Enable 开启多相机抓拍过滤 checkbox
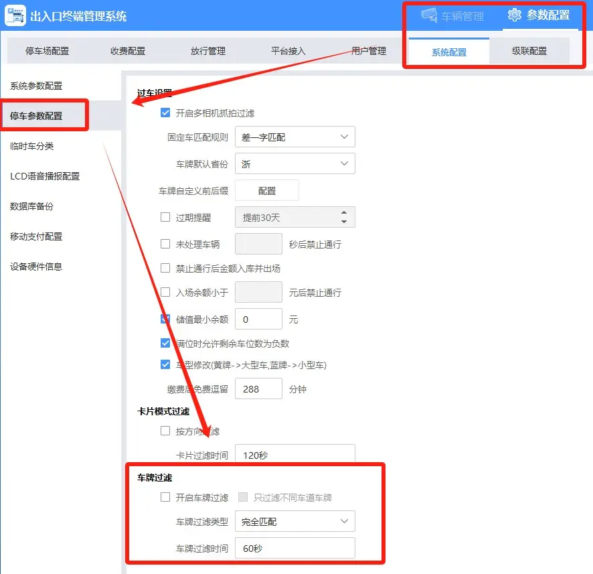This screenshot has height=574, width=593. (166, 113)
